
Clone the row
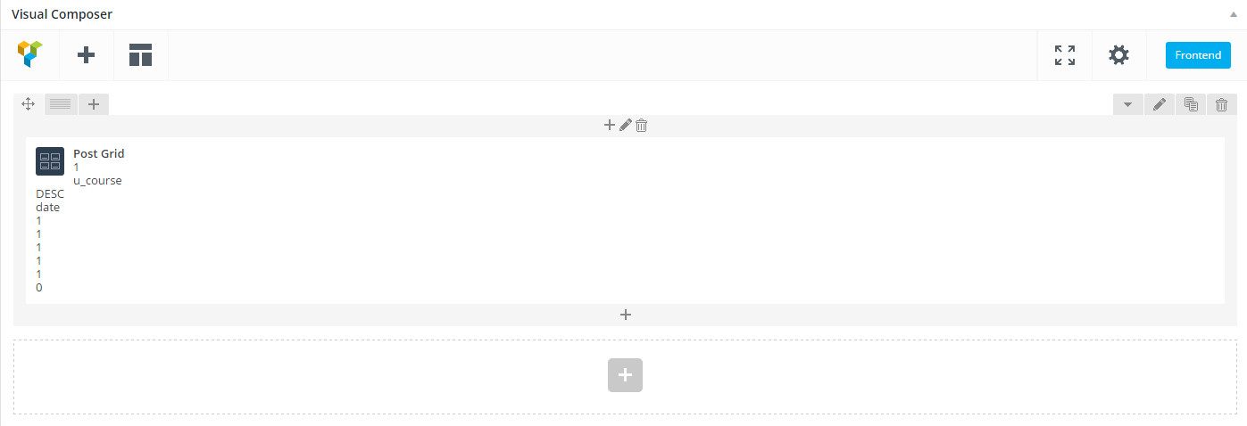point(1191,104)
